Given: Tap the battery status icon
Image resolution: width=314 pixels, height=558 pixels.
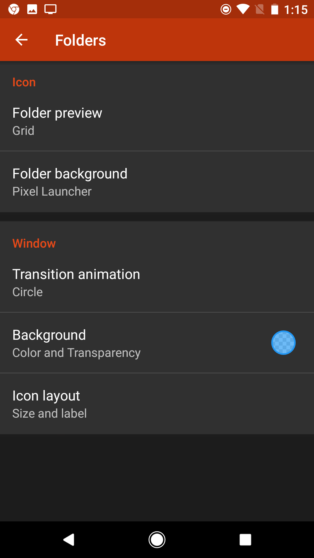Looking at the screenshot, I should point(274,9).
